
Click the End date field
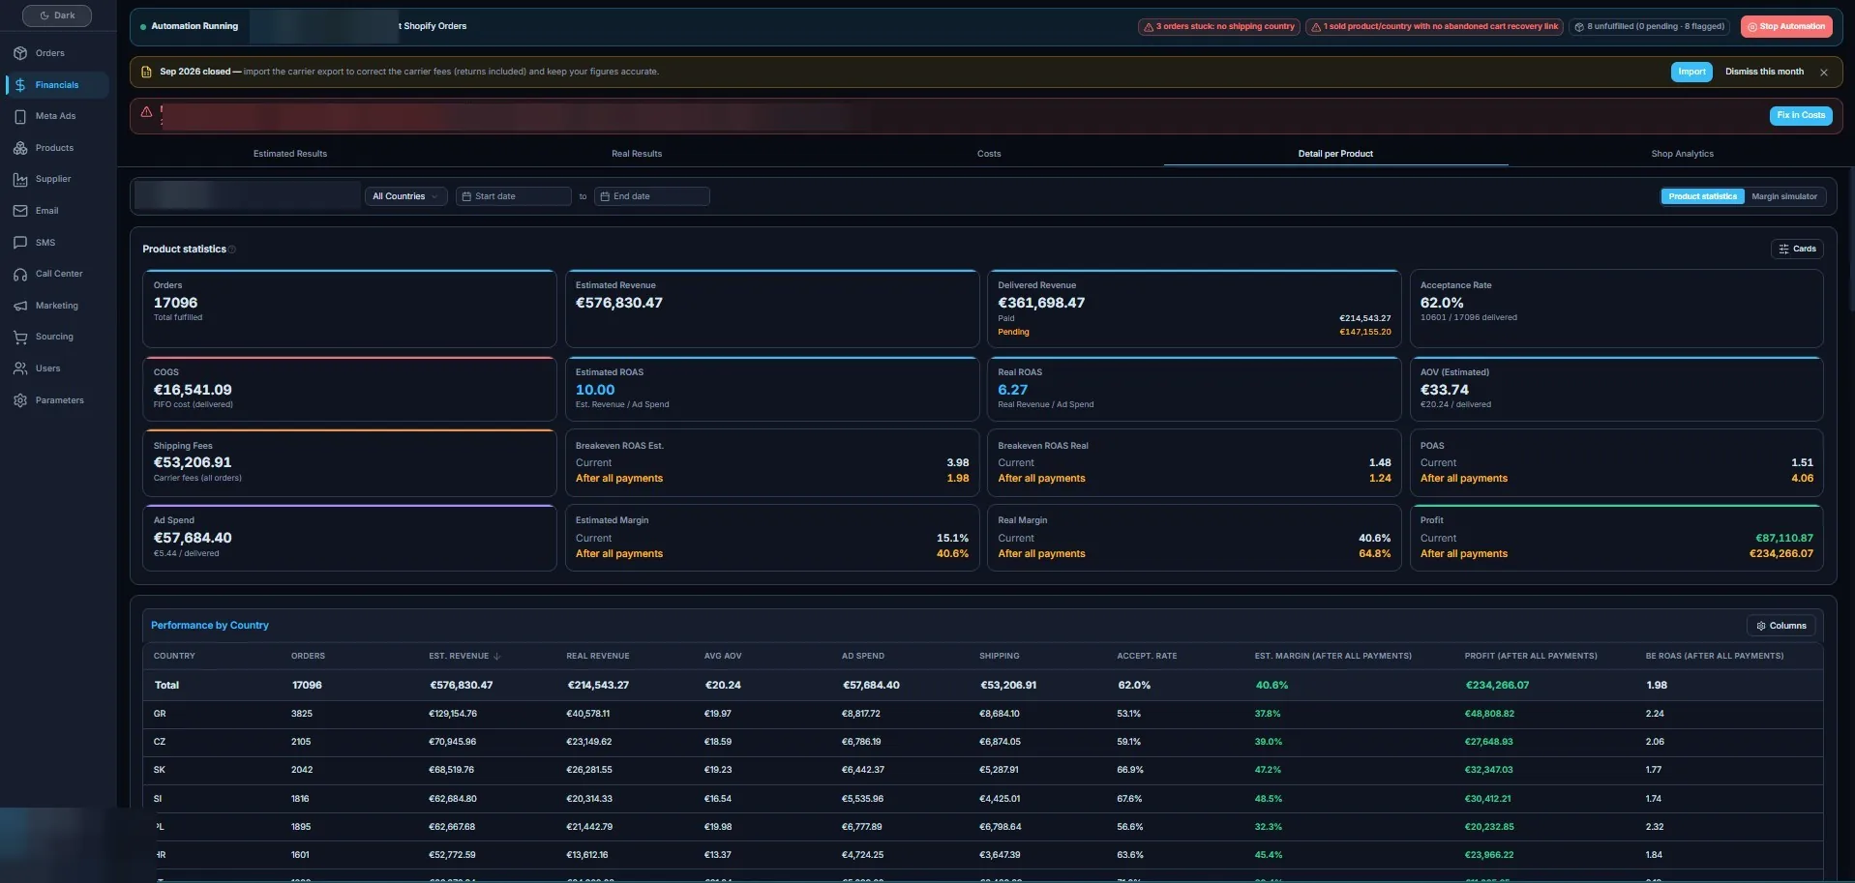click(651, 196)
